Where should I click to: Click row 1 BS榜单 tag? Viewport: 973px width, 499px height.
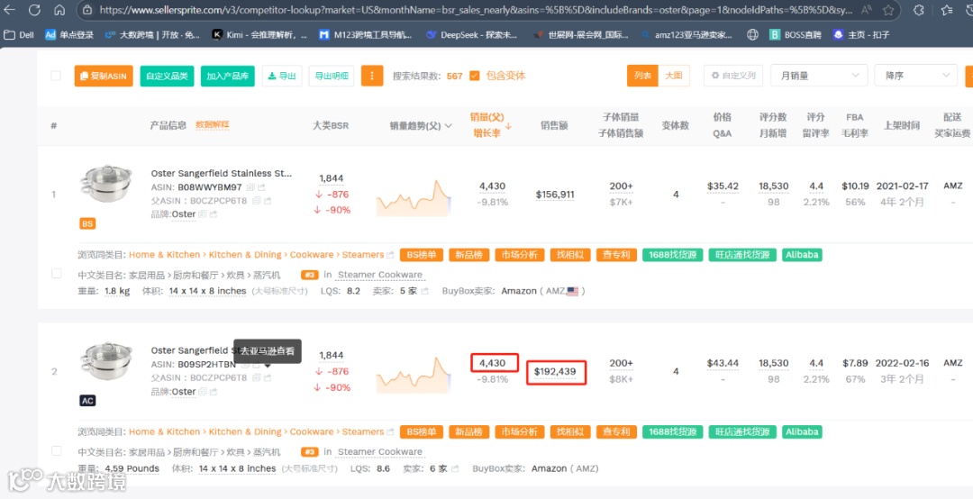pyautogui.click(x=422, y=255)
